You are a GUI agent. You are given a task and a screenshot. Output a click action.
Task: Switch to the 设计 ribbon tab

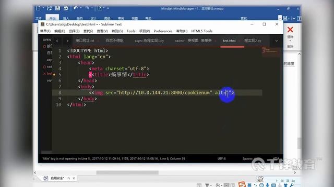click(x=93, y=18)
